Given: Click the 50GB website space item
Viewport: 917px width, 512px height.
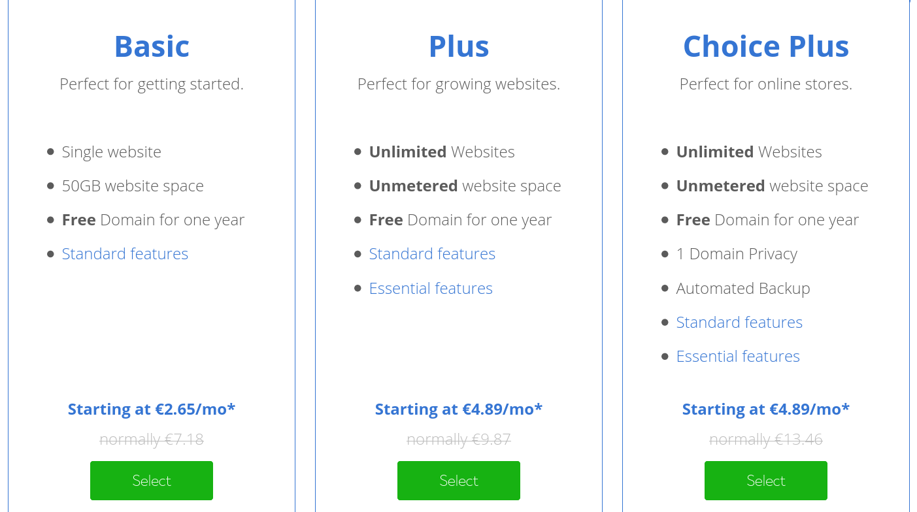Looking at the screenshot, I should (x=133, y=186).
